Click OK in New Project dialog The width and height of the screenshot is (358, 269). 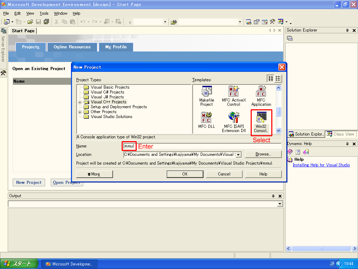pyautogui.click(x=185, y=174)
